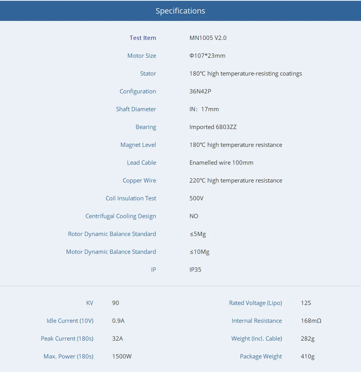Click the Φ107*23mm motor size value
Viewport: 361px width, 372px height.
207,56
